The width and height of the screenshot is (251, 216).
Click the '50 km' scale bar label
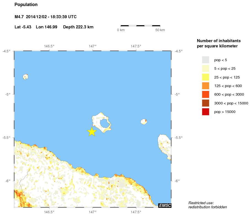click(x=160, y=30)
